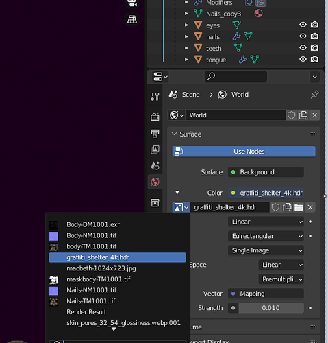Browse World datablocks dropdown

tap(177, 115)
